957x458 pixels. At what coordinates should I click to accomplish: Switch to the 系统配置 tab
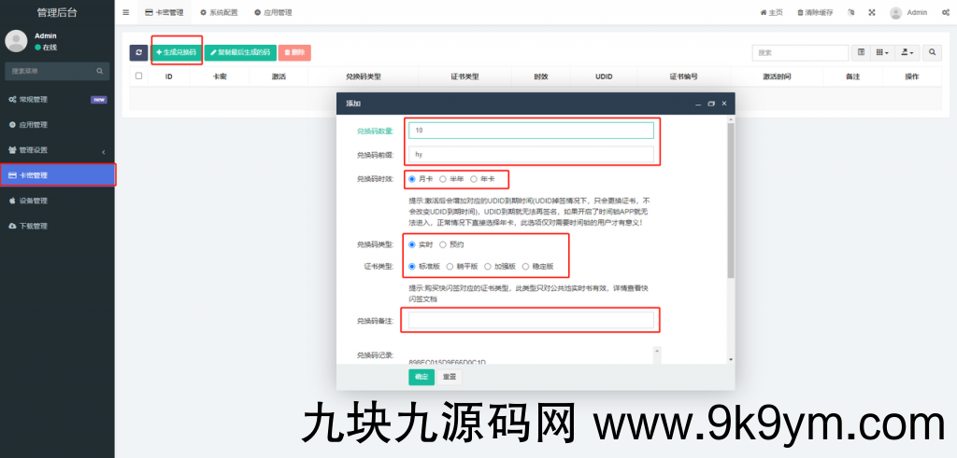tap(219, 12)
